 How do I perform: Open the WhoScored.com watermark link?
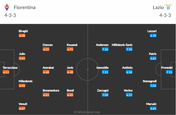[x=87, y=112]
